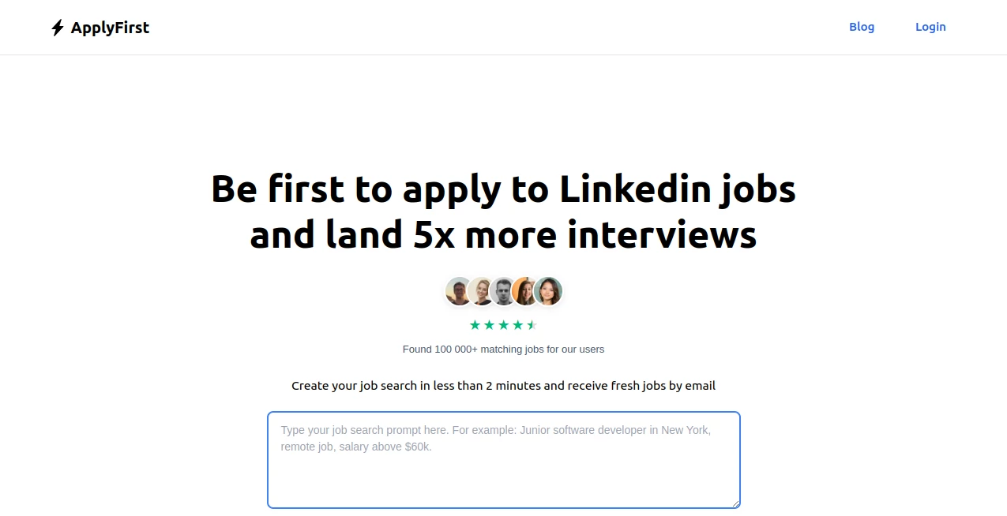Click the 2 minutes instruction text

coord(503,385)
